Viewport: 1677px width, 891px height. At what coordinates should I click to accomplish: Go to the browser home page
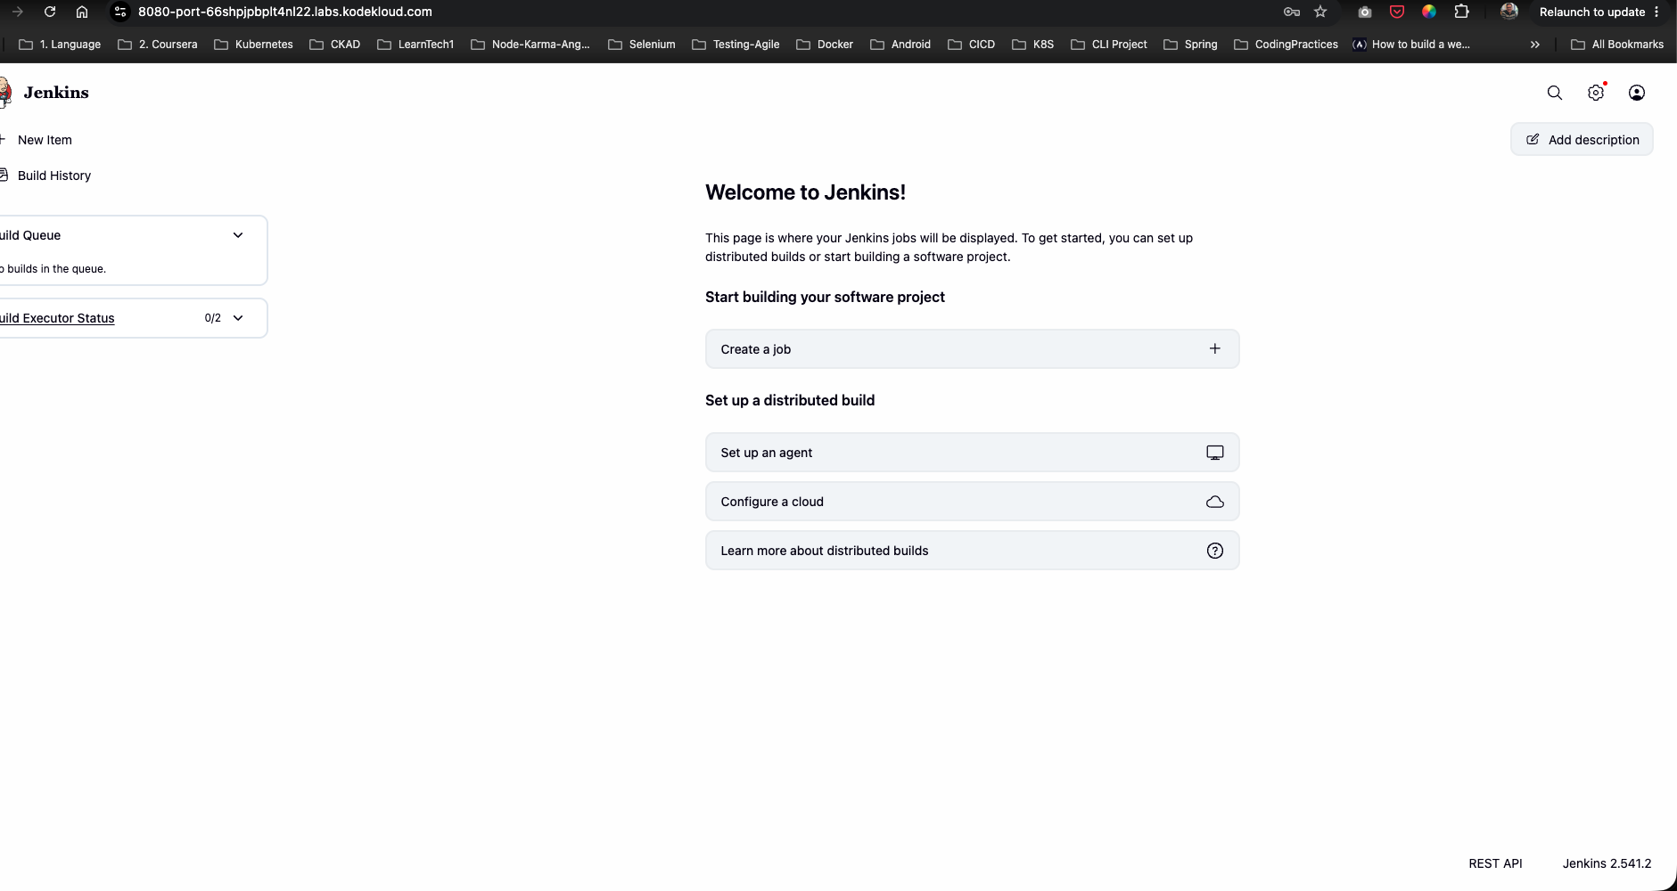(x=82, y=12)
